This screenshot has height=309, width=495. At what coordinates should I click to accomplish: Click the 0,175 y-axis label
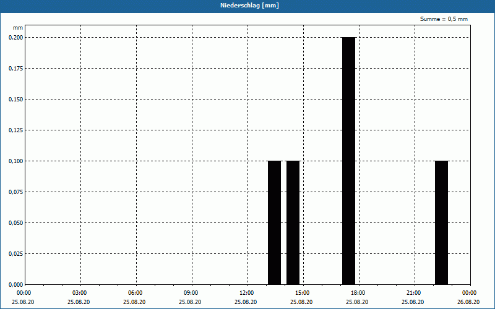click(16, 69)
